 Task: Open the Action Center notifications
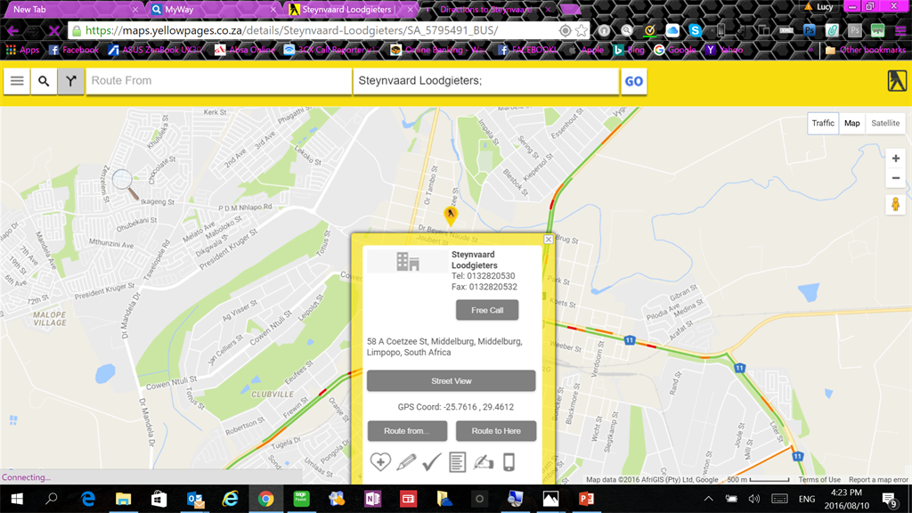pos(890,499)
